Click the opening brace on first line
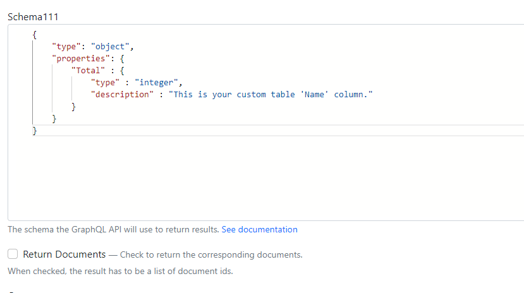The image size is (524, 293). tap(34, 34)
